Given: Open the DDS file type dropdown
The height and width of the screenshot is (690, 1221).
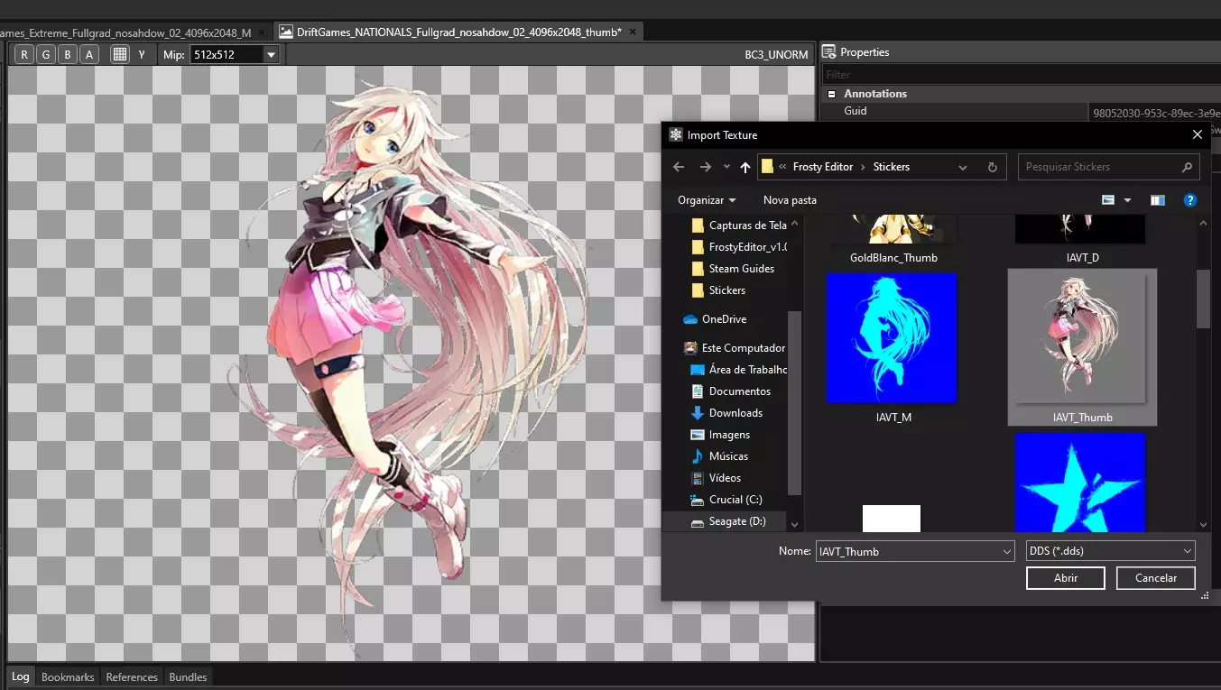Looking at the screenshot, I should click(1110, 551).
